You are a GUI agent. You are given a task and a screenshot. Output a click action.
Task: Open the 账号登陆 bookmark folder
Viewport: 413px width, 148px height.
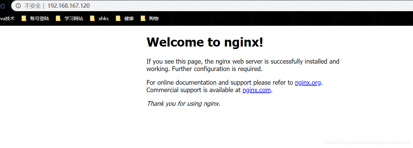coord(35,18)
